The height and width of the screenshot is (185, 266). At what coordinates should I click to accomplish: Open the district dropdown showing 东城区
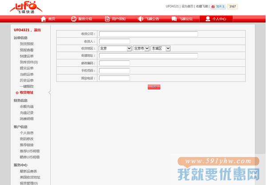160,48
